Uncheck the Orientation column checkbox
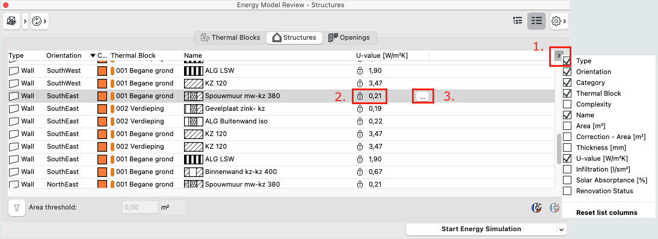 point(567,72)
